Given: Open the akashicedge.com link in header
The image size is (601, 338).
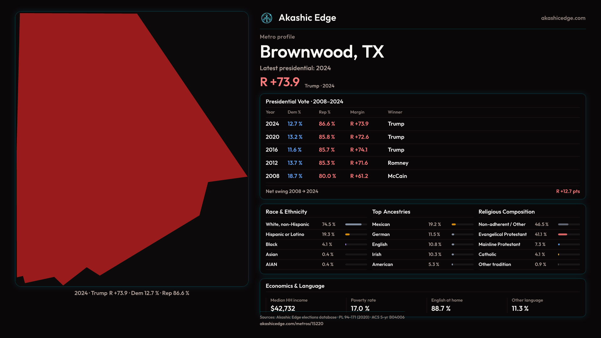Looking at the screenshot, I should point(563,18).
